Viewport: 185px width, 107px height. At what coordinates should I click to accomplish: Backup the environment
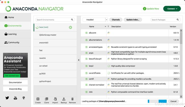pyautogui.click(x=64, y=100)
